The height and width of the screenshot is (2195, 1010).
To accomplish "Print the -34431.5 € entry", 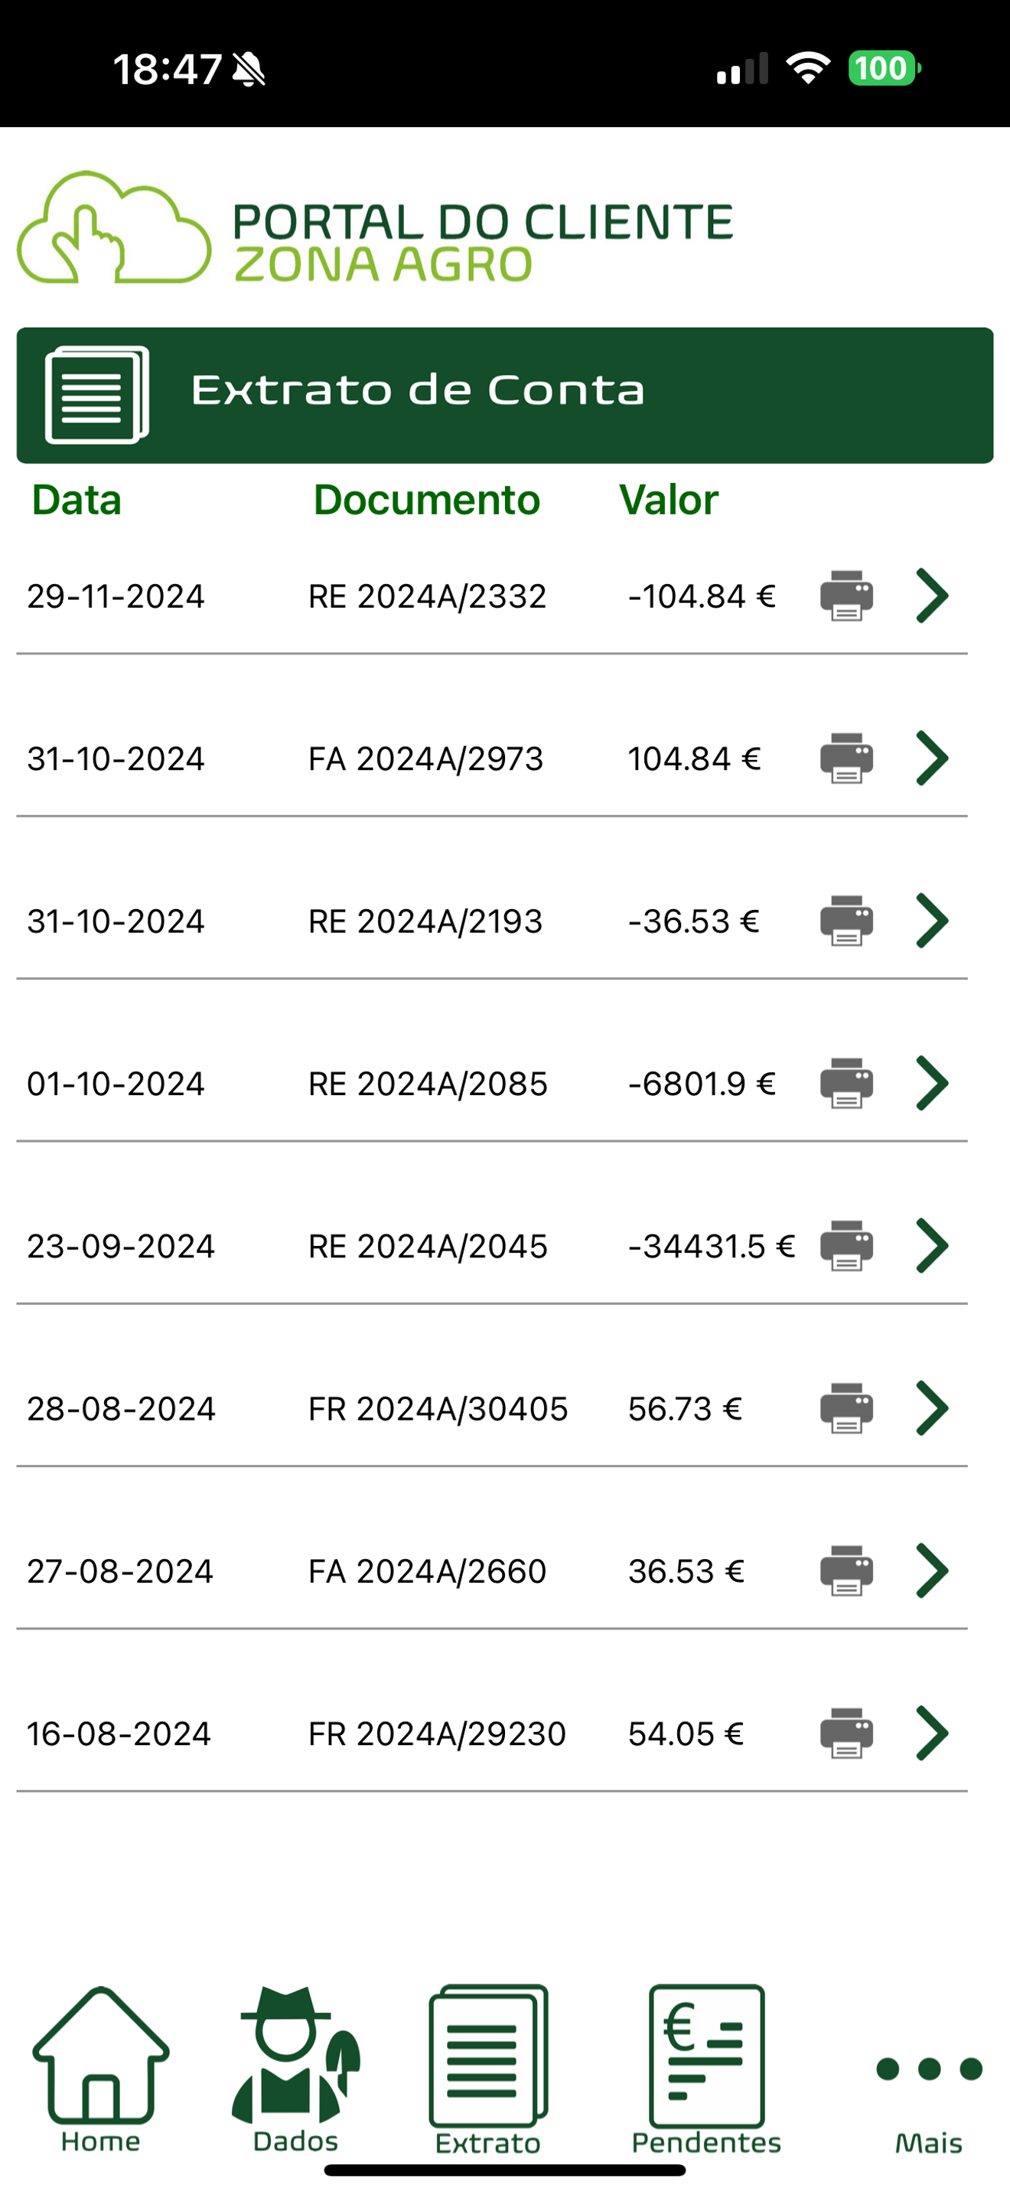I will pyautogui.click(x=845, y=1246).
